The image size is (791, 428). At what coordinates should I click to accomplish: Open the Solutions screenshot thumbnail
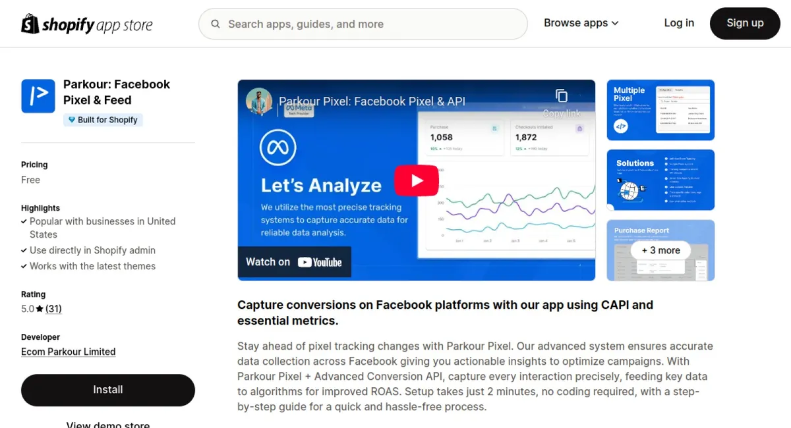coord(660,180)
